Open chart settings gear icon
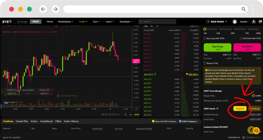 coord(136,109)
